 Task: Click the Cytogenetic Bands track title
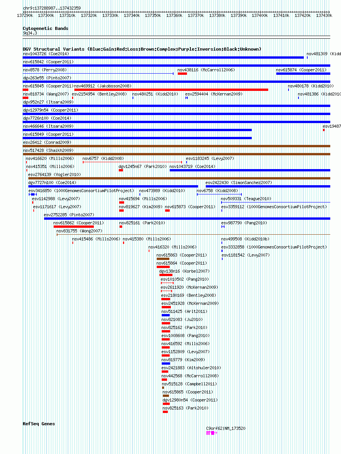[x=46, y=28]
